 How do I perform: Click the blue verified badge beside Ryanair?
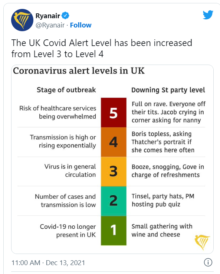tap(65, 16)
